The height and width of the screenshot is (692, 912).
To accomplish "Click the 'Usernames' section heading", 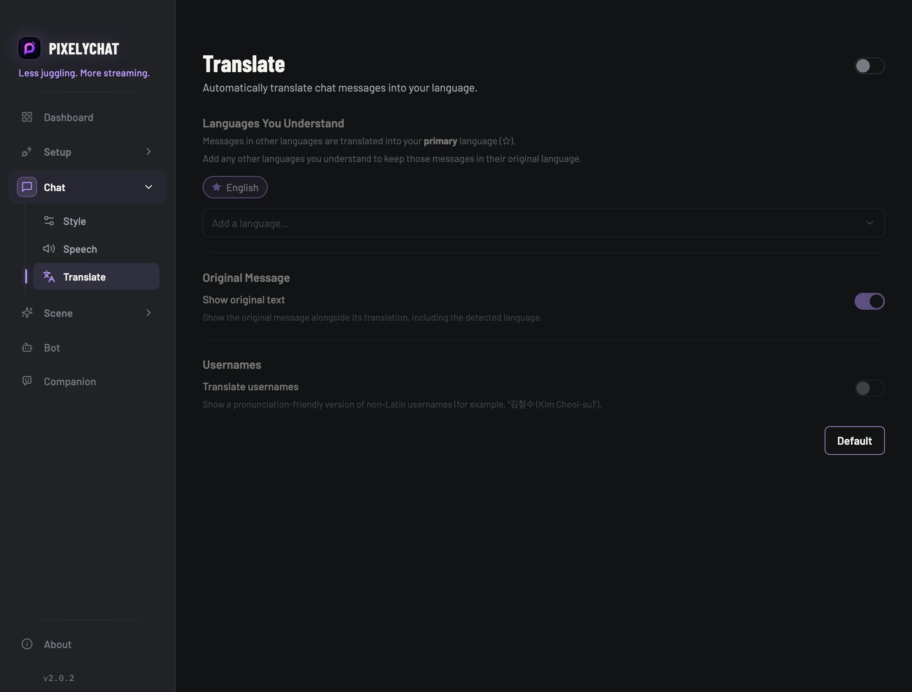I will 232,365.
